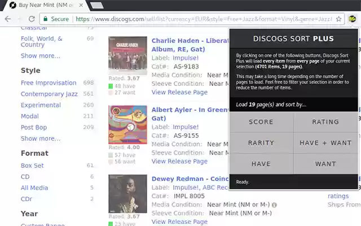The image size is (361, 226).
Task: Expand styles with Show more under Post Bop
Action: pos(41,138)
